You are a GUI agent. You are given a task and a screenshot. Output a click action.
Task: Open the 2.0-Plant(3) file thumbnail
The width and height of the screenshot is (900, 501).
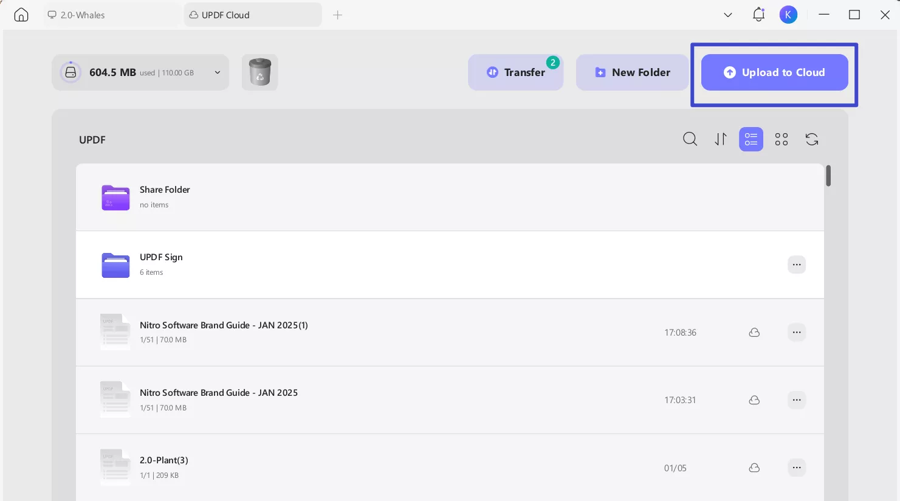coord(115,467)
